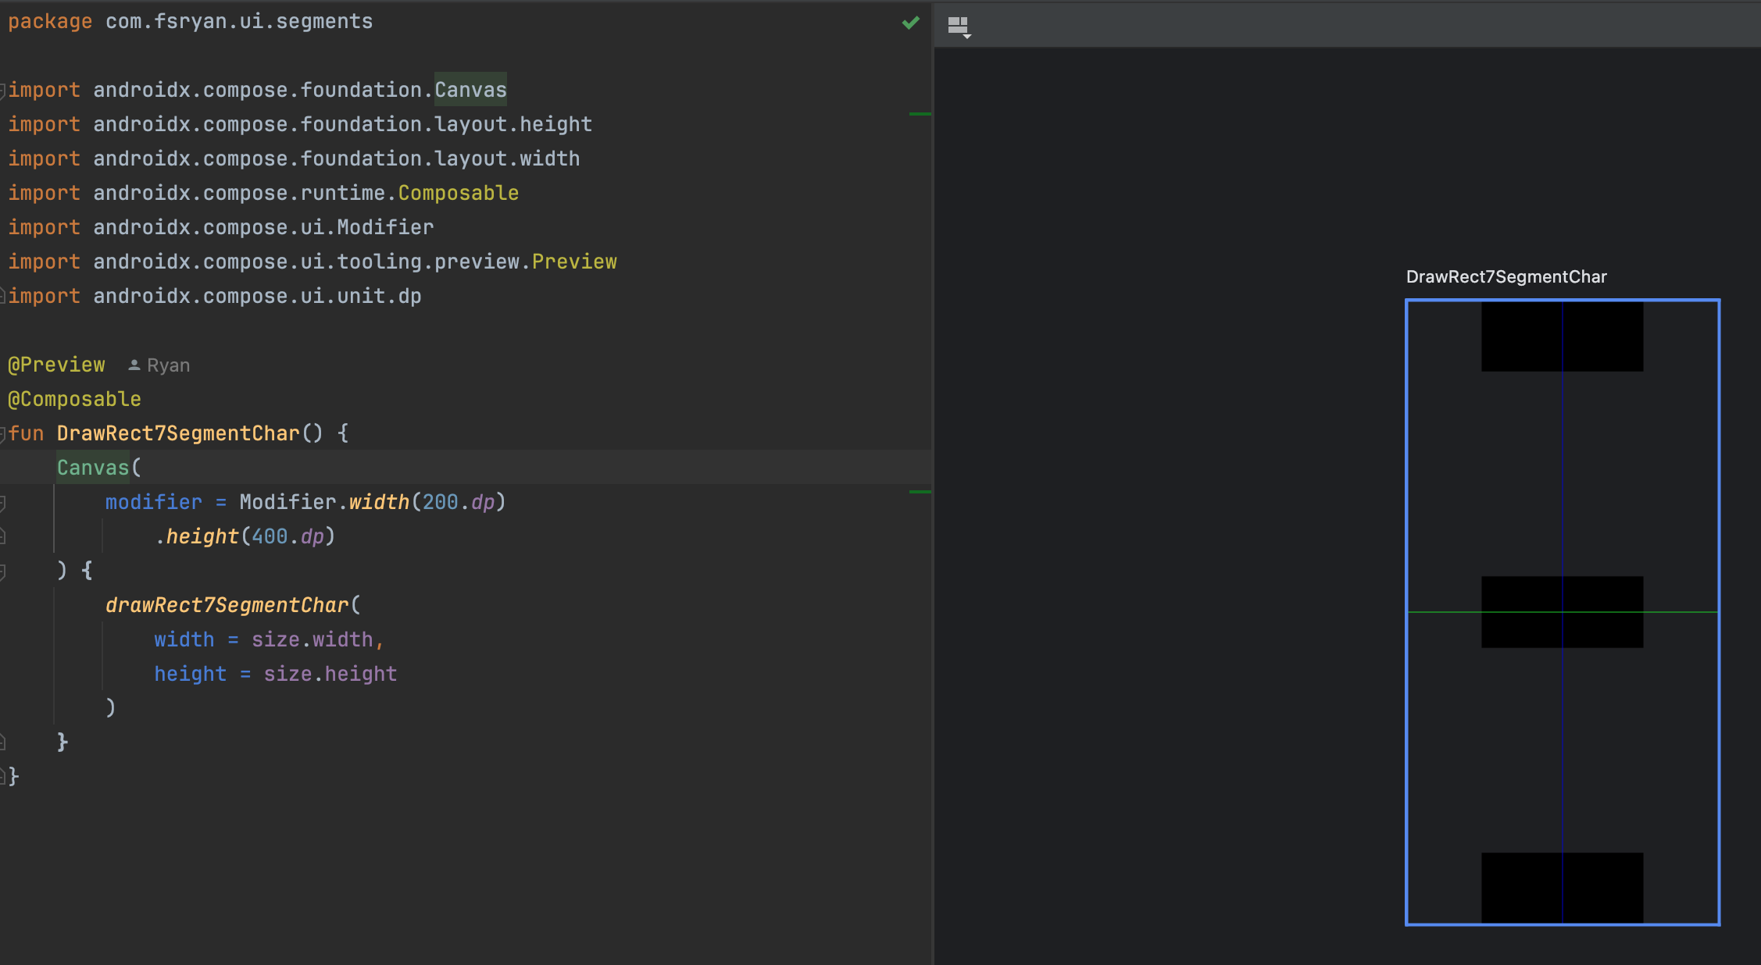Click Composable in the runtime import
The width and height of the screenshot is (1761, 965).
coord(459,193)
